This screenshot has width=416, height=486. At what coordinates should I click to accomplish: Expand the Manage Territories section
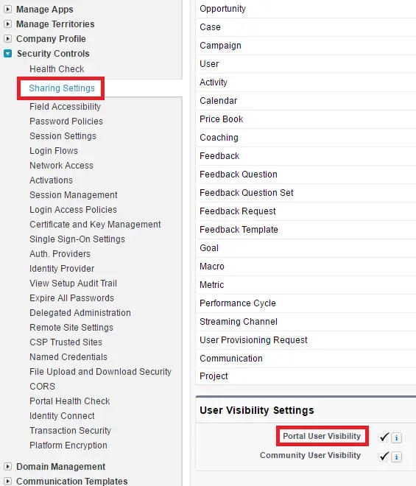coord(8,24)
